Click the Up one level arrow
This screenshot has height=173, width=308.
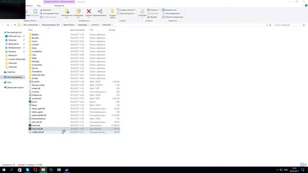[15, 25]
